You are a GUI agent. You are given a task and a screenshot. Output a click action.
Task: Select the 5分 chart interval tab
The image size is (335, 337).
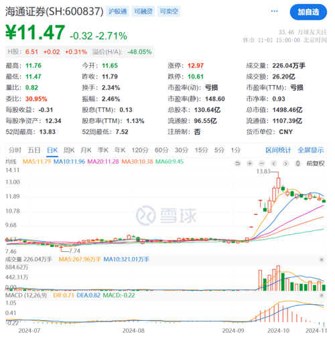point(219,150)
